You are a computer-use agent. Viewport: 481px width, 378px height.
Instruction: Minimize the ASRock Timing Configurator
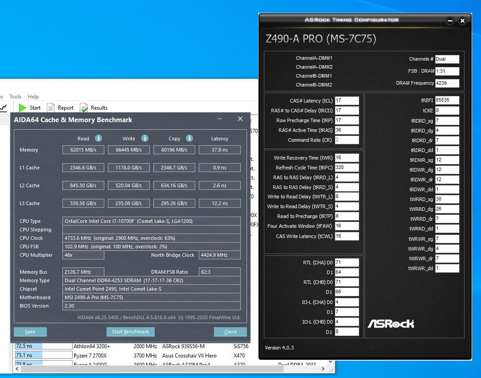tap(450, 21)
